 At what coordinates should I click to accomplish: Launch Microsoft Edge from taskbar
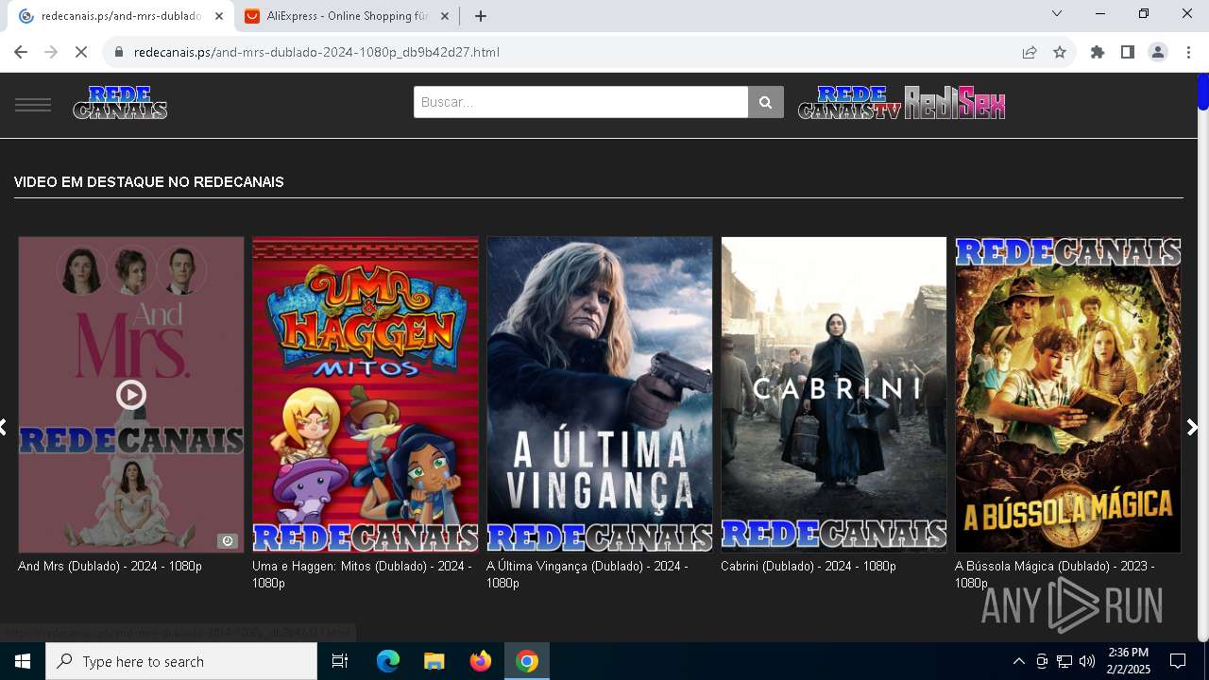click(x=388, y=661)
